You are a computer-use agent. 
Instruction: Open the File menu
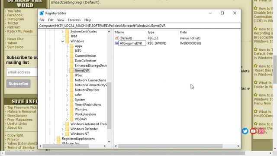42,20
